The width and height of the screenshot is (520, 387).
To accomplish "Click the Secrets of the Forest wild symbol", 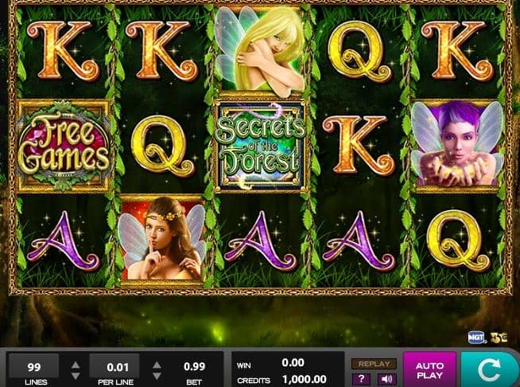I will point(260,147).
